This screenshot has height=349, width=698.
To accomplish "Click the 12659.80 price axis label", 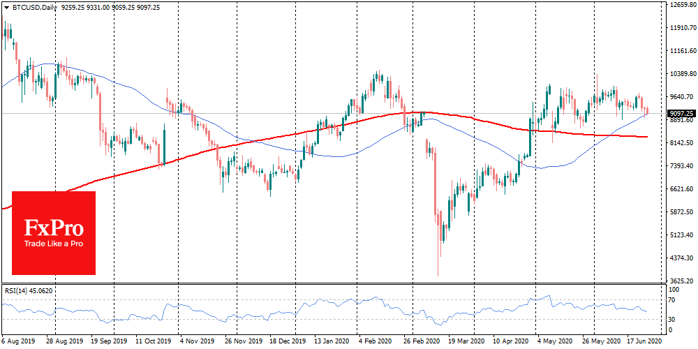I will [x=681, y=6].
